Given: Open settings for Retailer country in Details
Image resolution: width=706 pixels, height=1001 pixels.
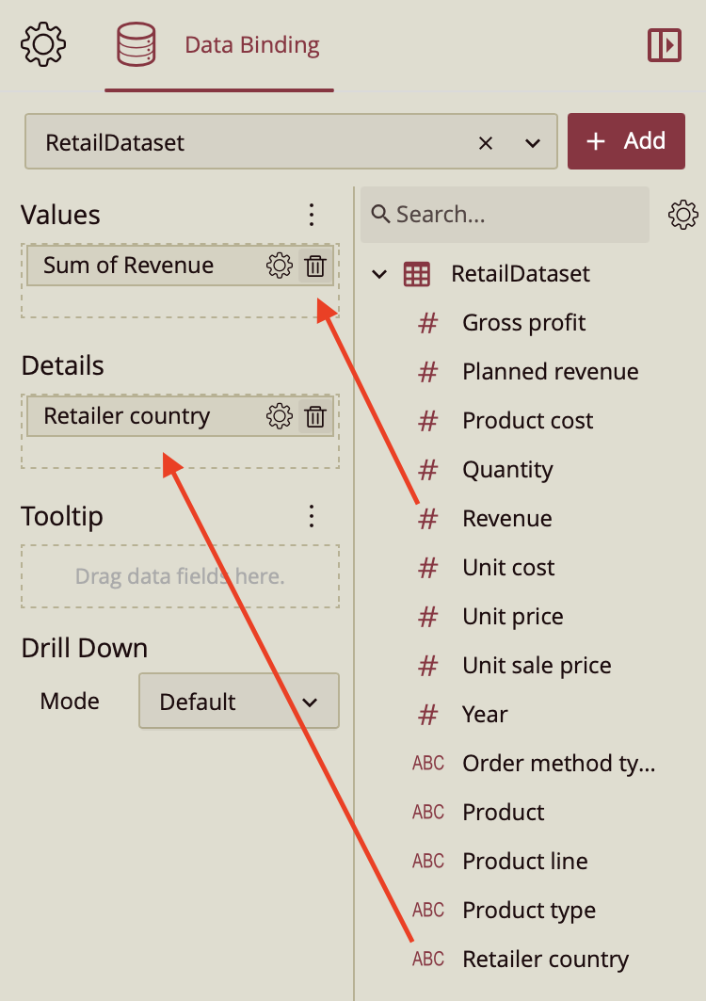Looking at the screenshot, I should pos(280,417).
